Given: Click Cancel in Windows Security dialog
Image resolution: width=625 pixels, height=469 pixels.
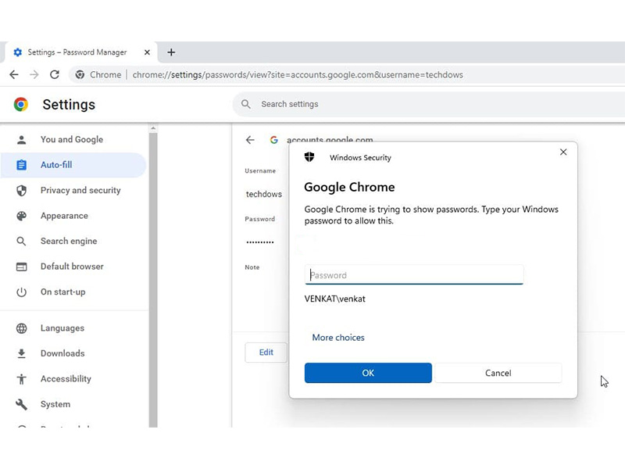Looking at the screenshot, I should click(498, 373).
